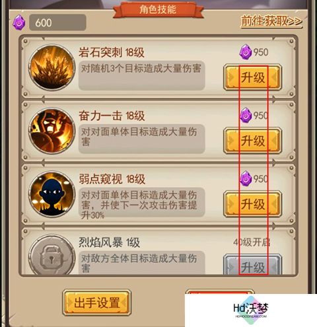317x327 pixels.
Task: Tap the locked 烈焰风暴 padlock icon
Action: tap(52, 256)
